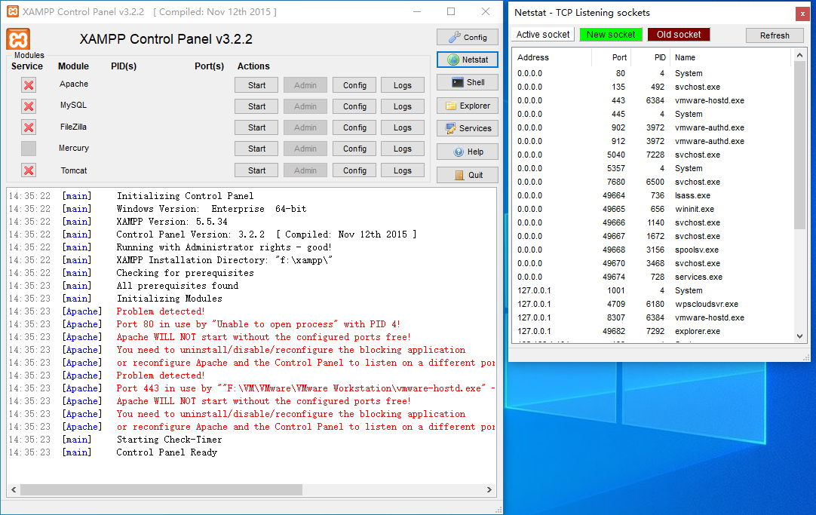Image resolution: width=816 pixels, height=515 pixels.
Task: Quit the XAMPP Control Panel
Action: [468, 175]
